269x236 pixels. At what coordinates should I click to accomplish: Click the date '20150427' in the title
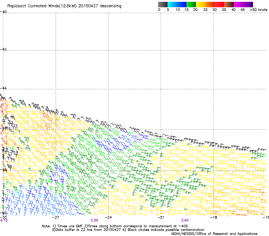(x=88, y=6)
